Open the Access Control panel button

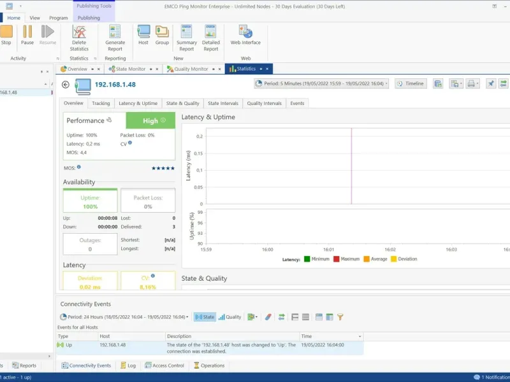click(164, 365)
